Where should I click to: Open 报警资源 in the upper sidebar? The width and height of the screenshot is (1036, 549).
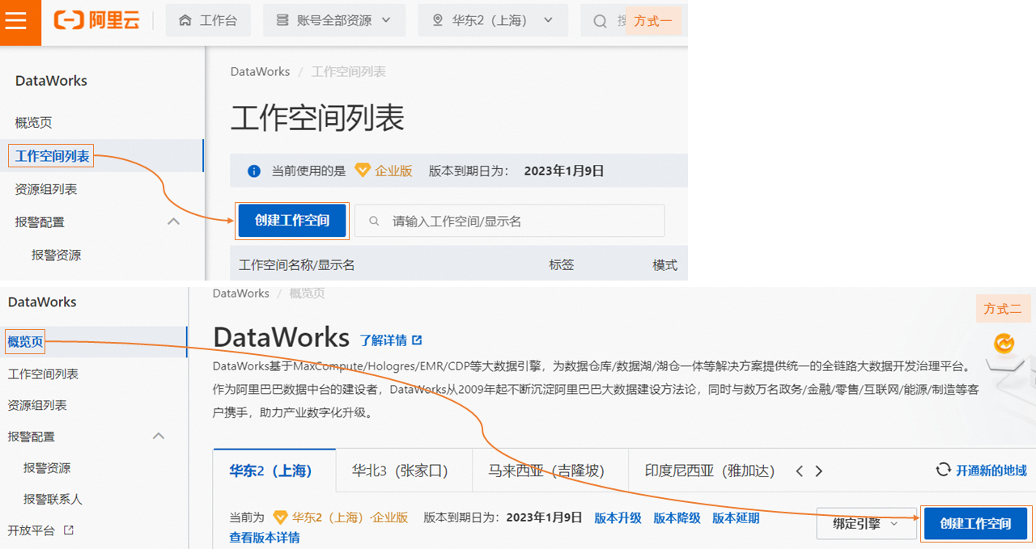pyautogui.click(x=57, y=255)
